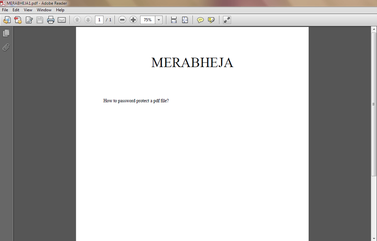This screenshot has width=377, height=241.
Task: Expand the zoom level dropdown arrow
Action: point(159,20)
